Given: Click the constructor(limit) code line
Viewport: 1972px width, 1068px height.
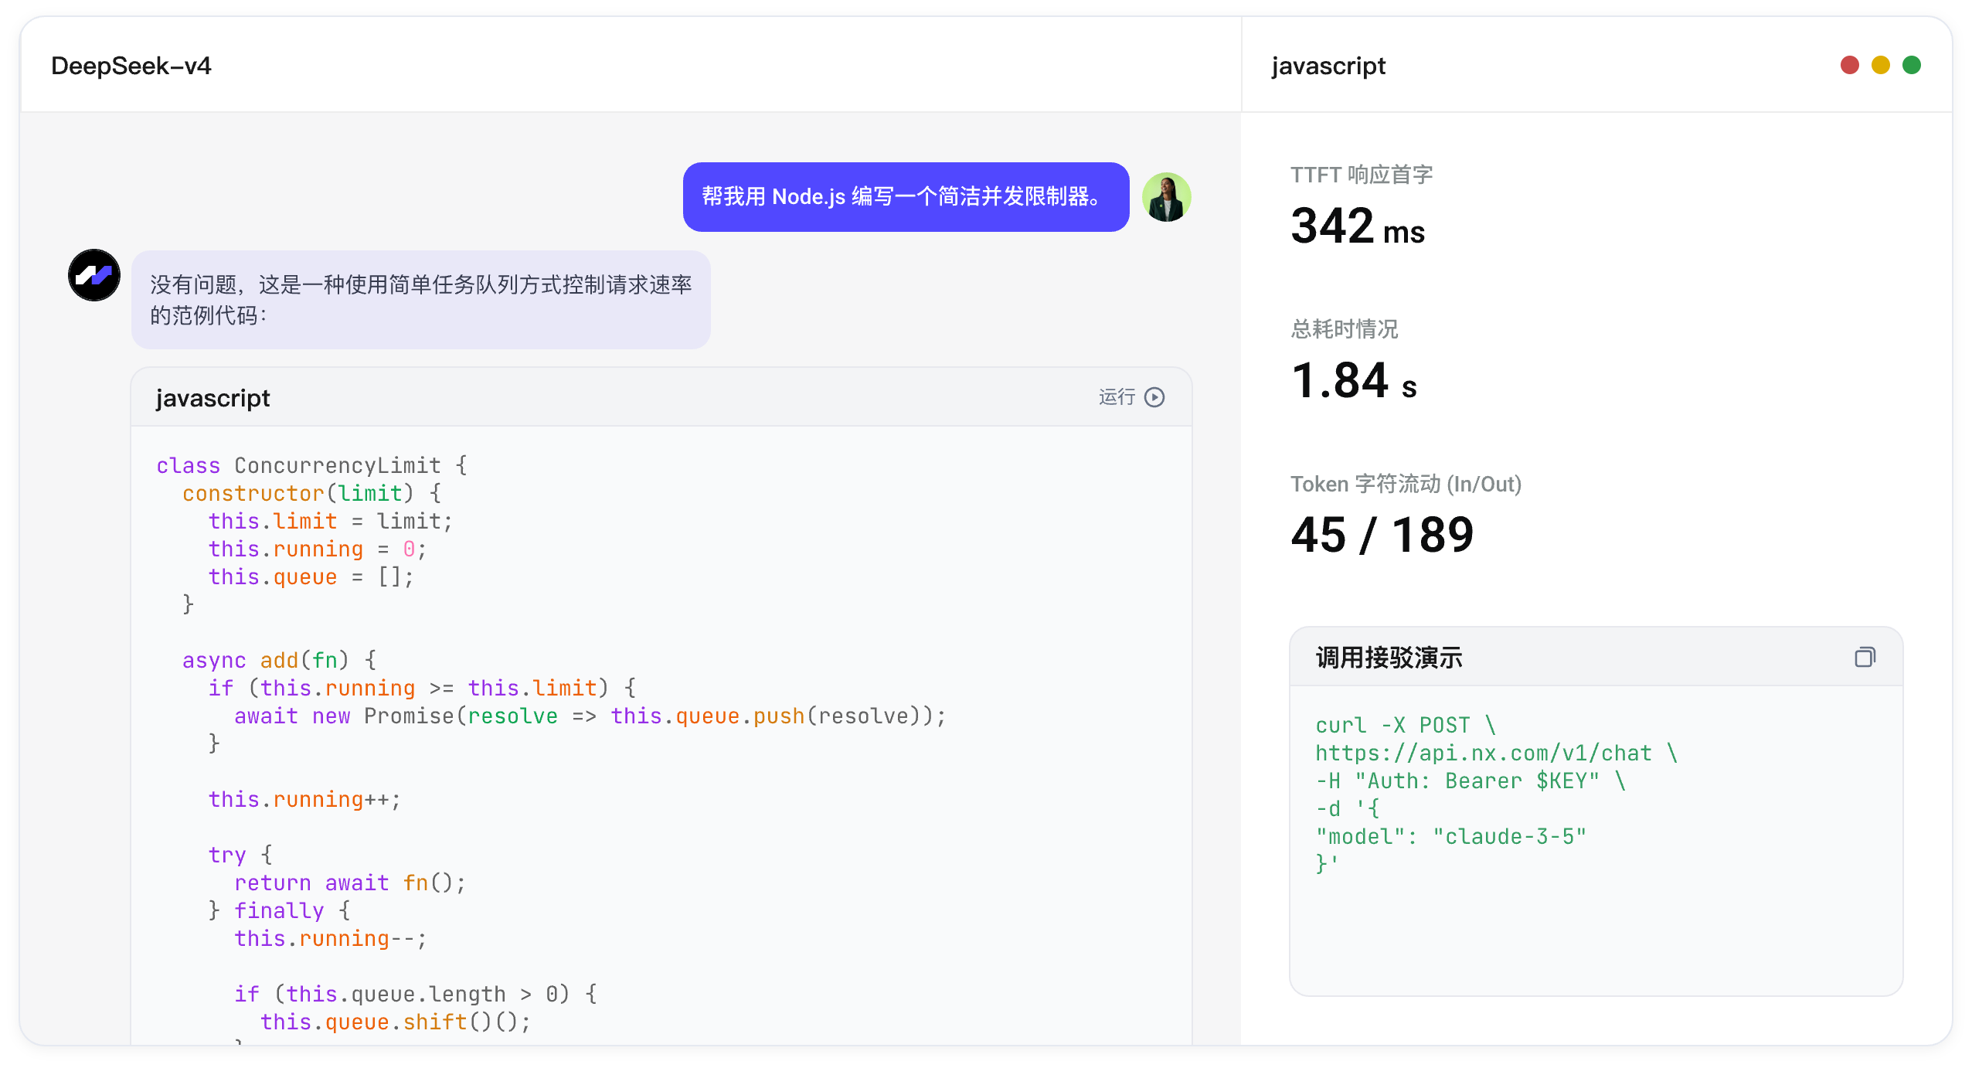Looking at the screenshot, I should pyautogui.click(x=311, y=494).
